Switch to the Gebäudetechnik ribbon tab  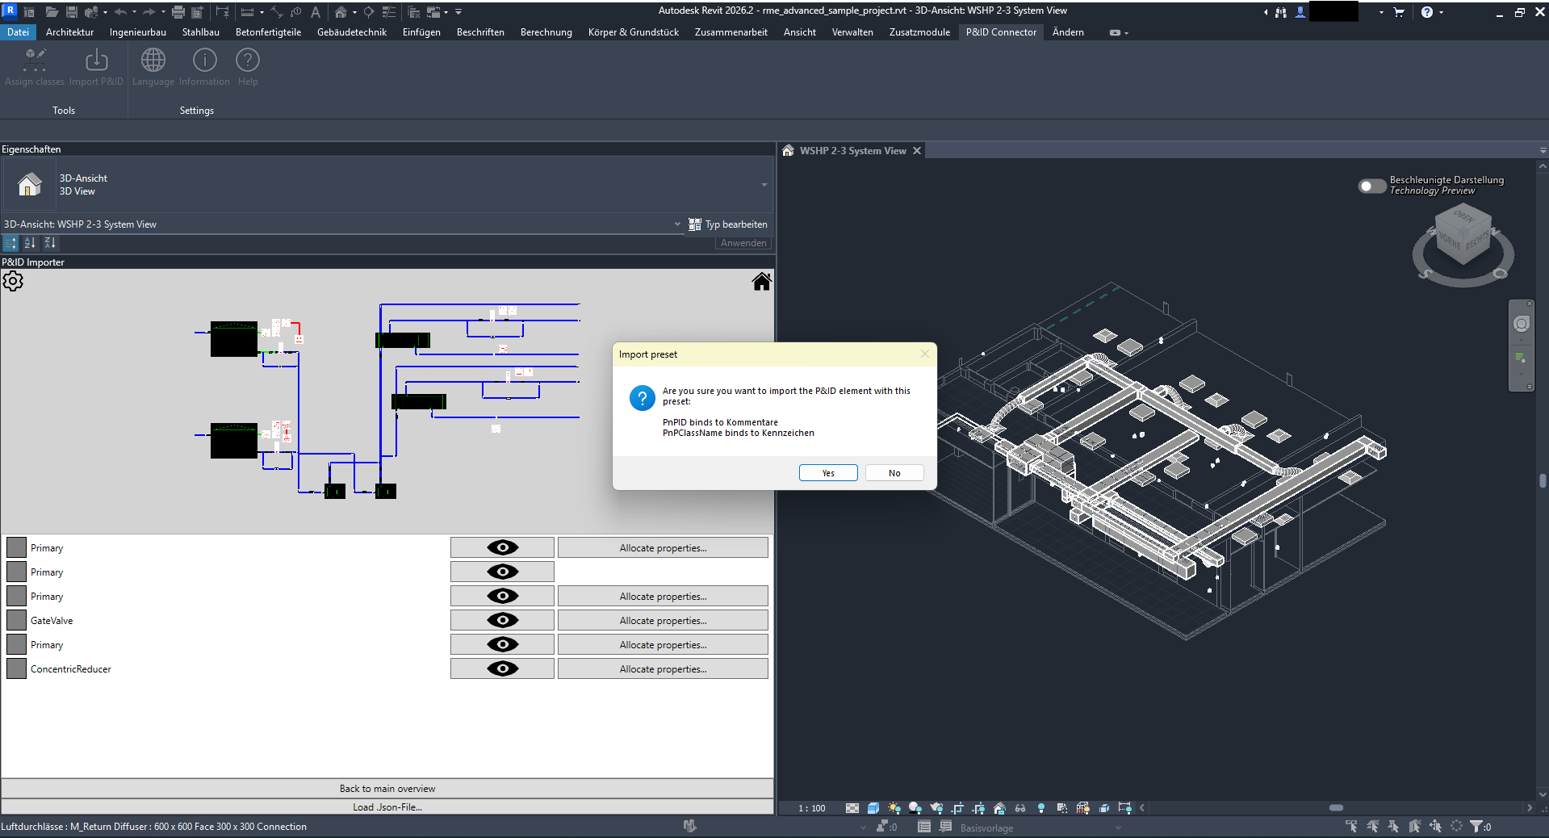(351, 32)
